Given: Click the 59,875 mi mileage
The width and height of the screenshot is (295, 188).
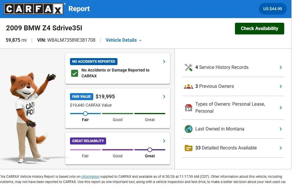Looking at the screenshot, I should [x=16, y=40].
